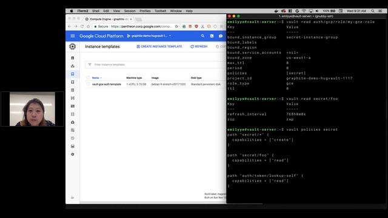Click the browser back arrow
This screenshot has width=388, height=218.
[x=70, y=27]
